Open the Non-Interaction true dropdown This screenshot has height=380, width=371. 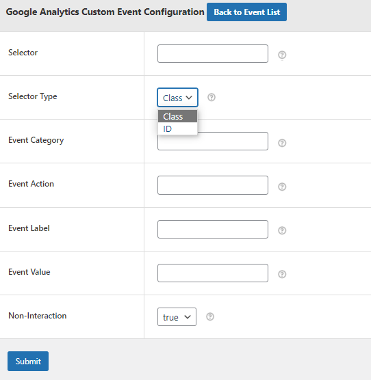177,316
